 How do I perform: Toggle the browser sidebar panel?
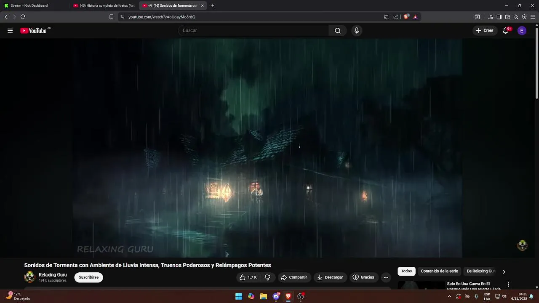point(499,17)
